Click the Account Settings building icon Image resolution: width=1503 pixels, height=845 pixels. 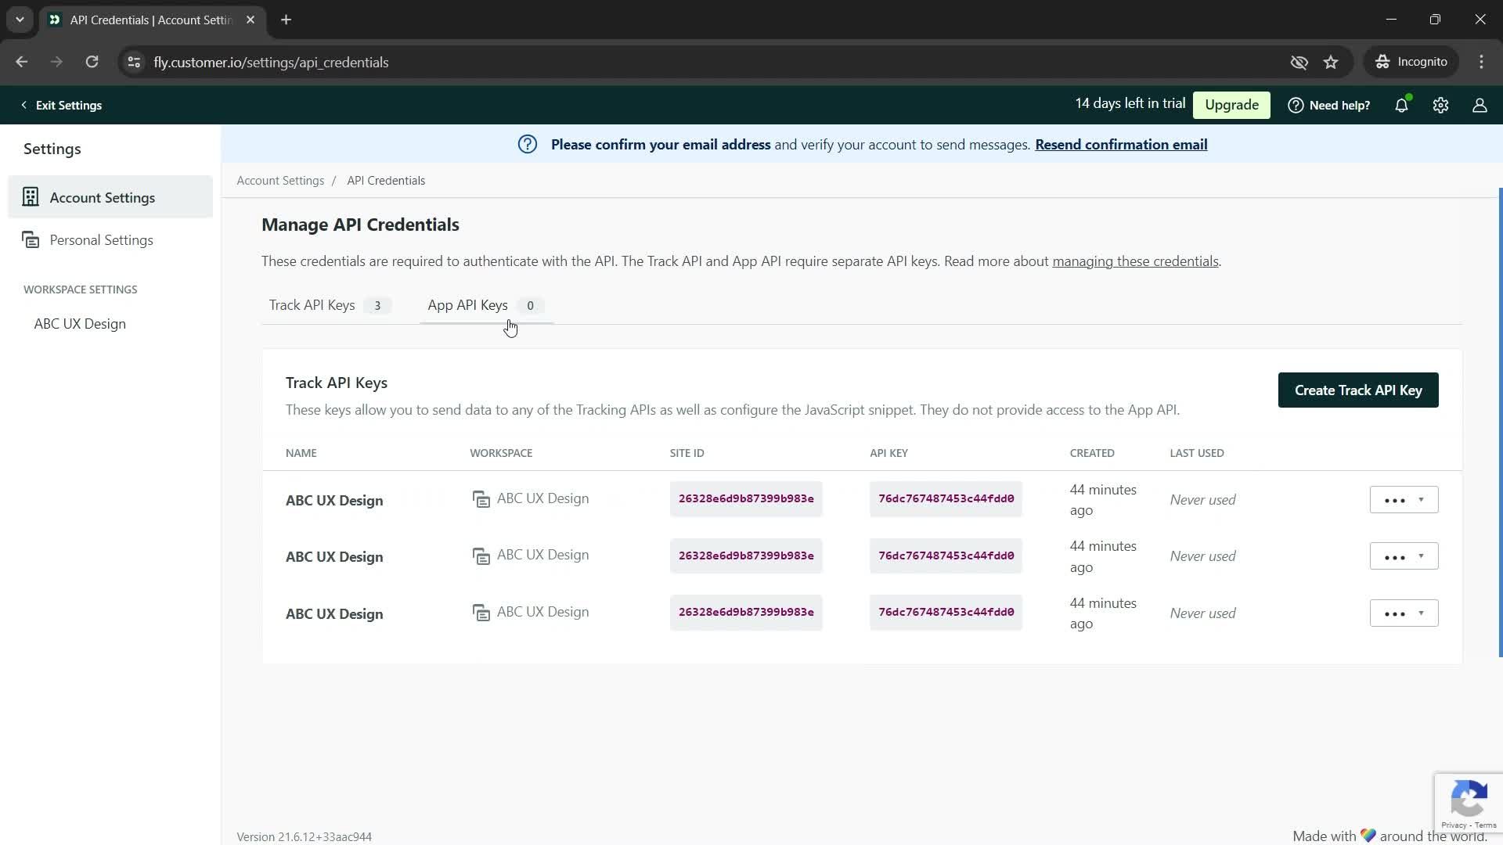(31, 196)
